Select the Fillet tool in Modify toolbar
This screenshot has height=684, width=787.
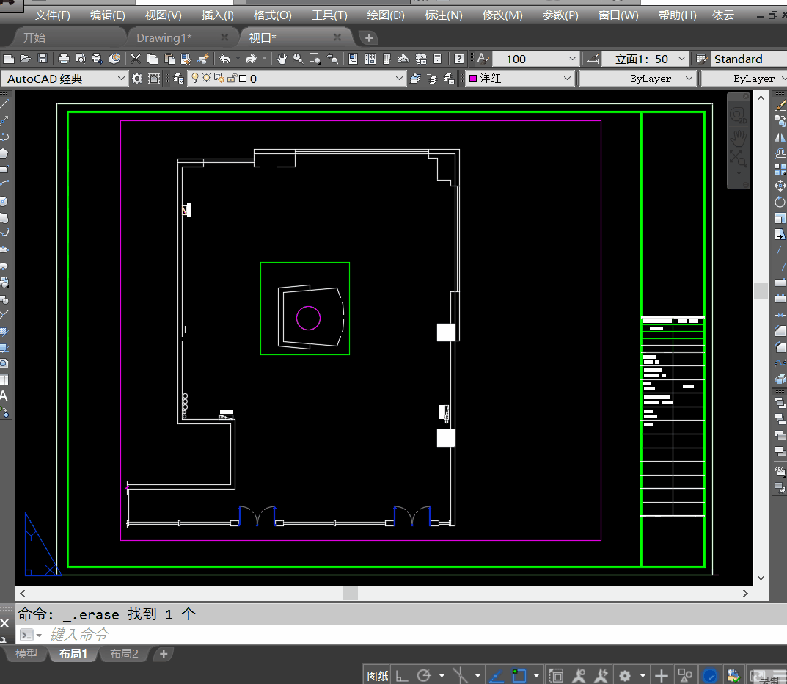(780, 347)
